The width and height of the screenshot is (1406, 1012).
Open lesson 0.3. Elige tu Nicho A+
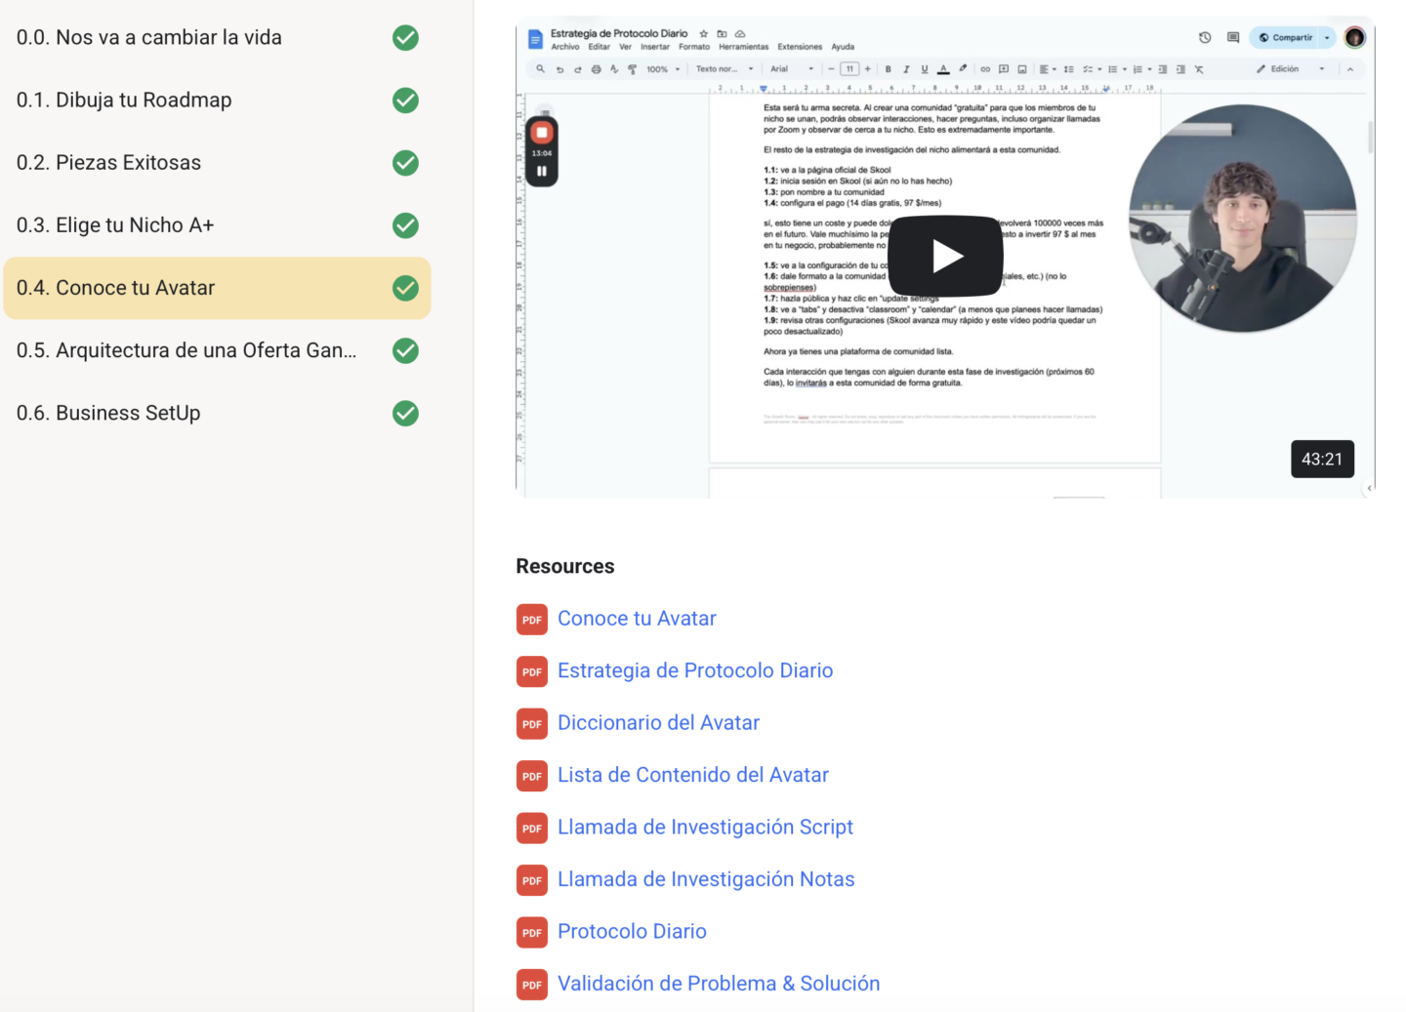(217, 225)
